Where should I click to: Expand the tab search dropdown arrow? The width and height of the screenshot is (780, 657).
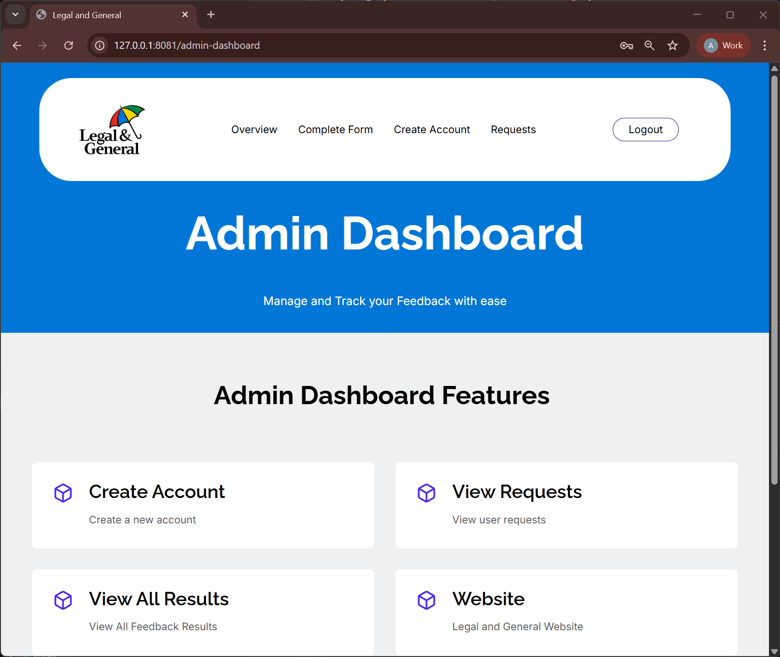15,15
